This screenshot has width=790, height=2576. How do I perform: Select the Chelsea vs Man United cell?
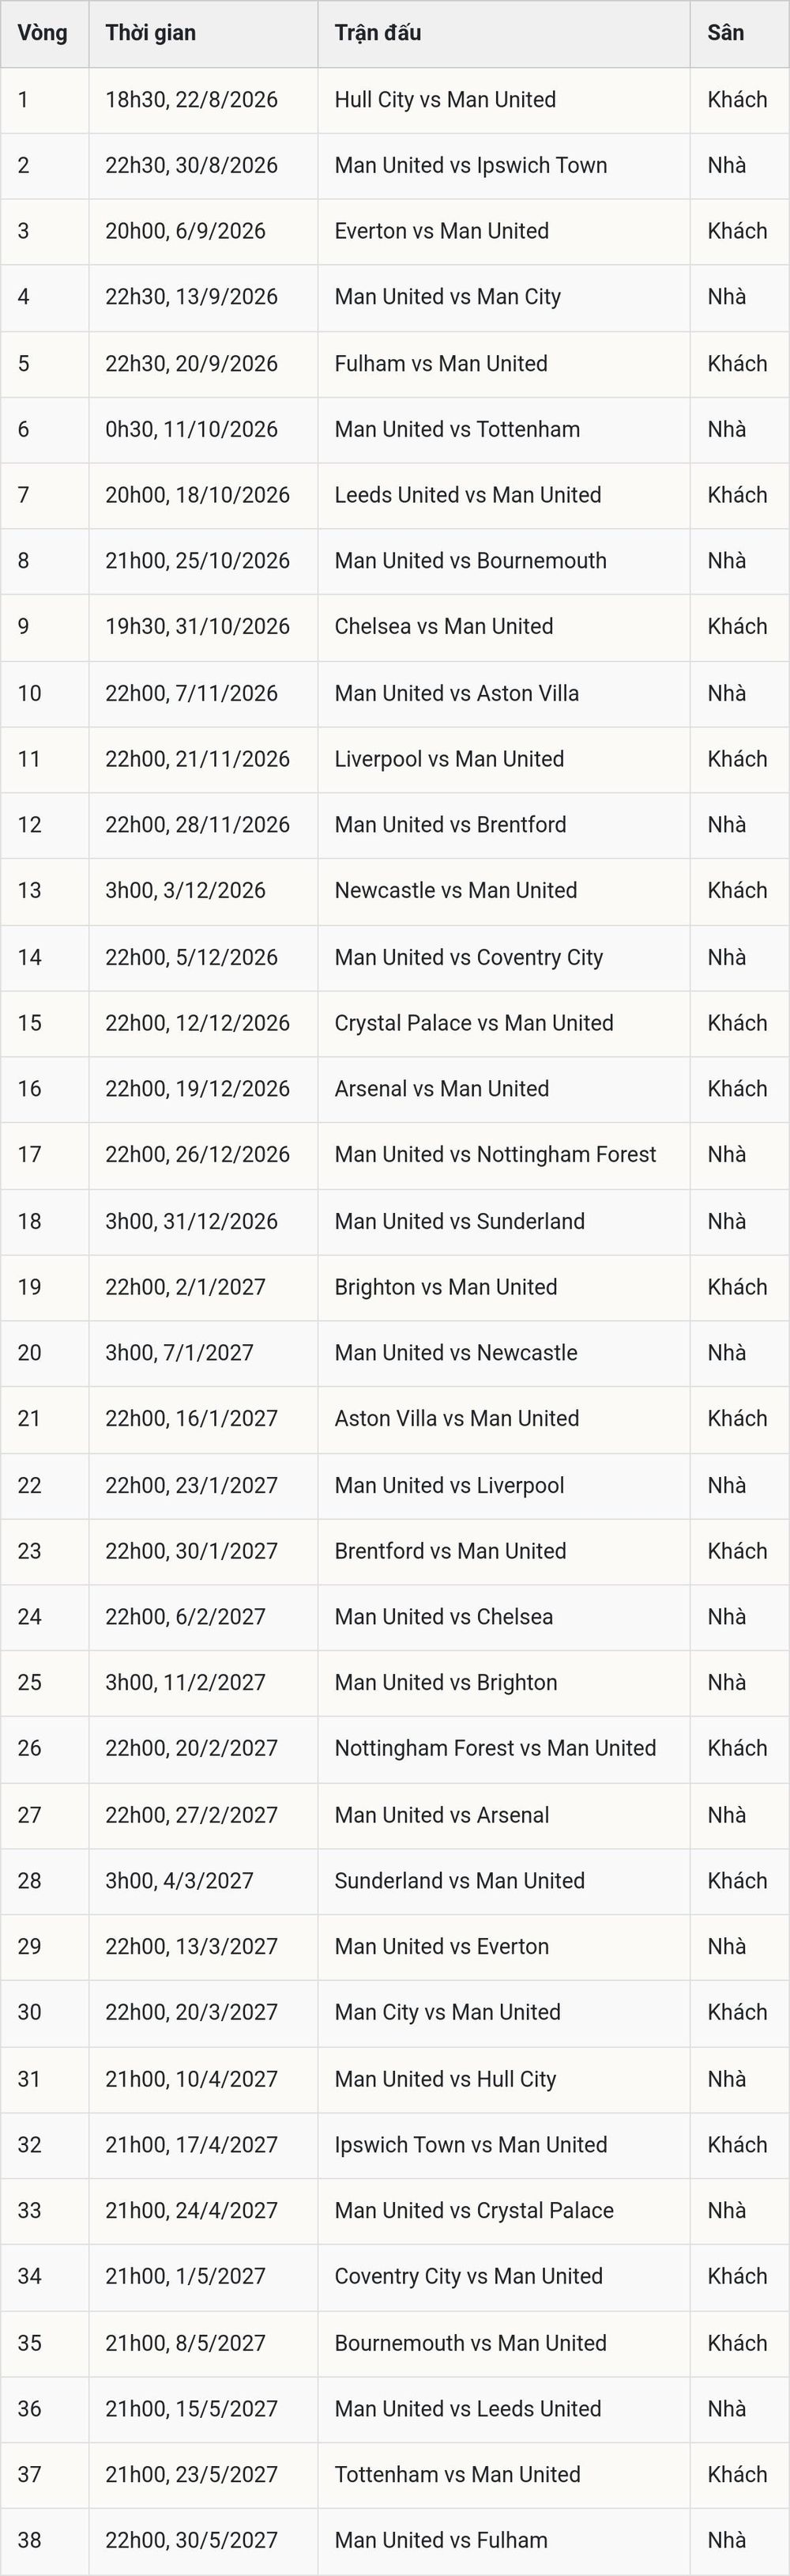(x=503, y=627)
